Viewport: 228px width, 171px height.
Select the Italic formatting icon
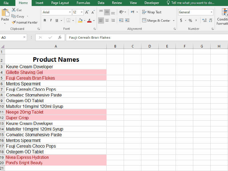pos(50,20)
